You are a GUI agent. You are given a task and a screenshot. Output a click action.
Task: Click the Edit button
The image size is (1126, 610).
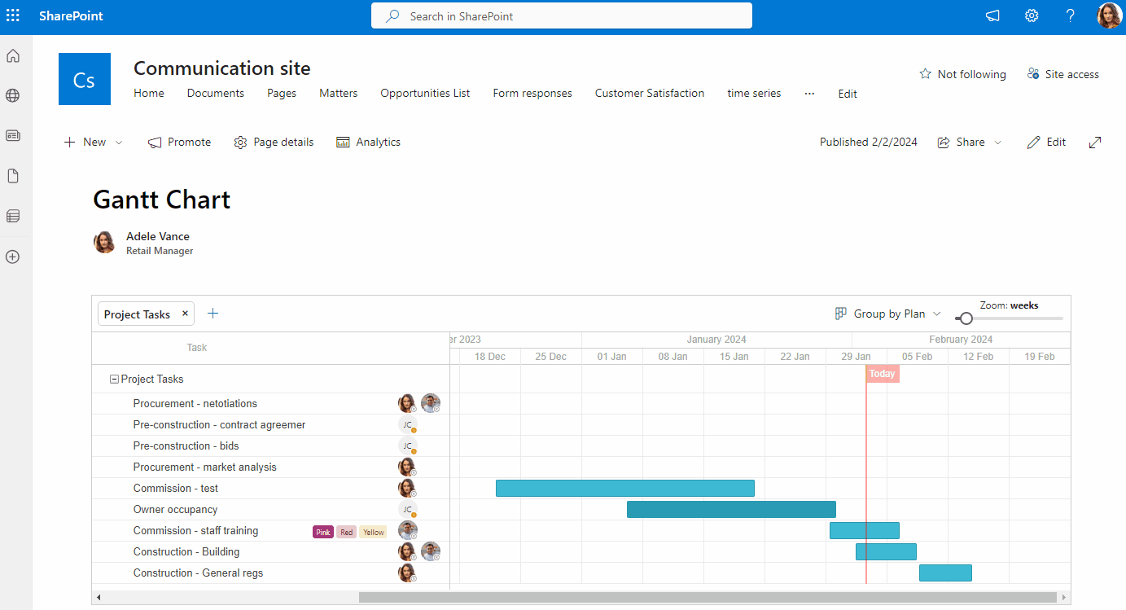coord(1046,142)
